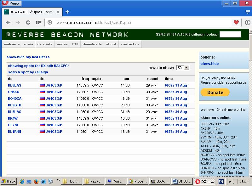The image size is (252, 186).
Task: Open the downloads navigation tab
Action: 92,44
